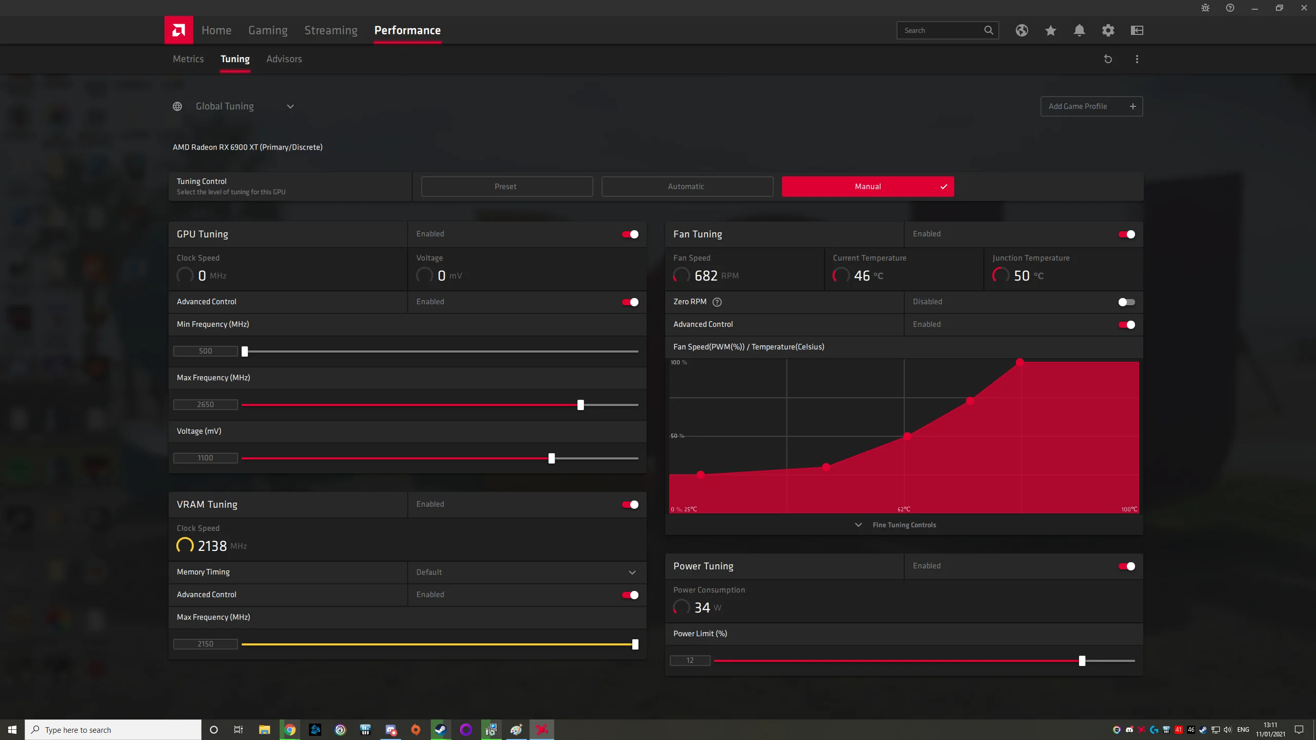Toggle Power Tuning enabled switch
Viewport: 1316px width, 740px height.
coord(1127,566)
